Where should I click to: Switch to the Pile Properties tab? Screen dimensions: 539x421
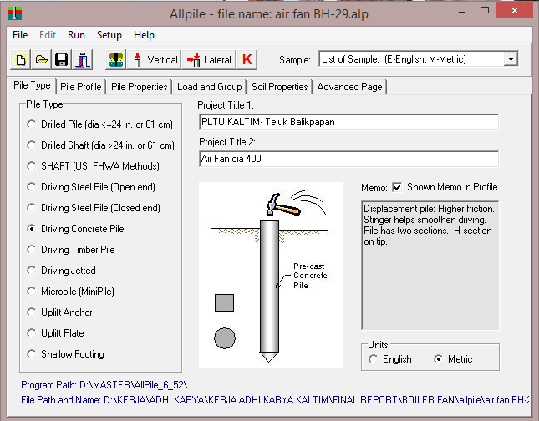[140, 87]
